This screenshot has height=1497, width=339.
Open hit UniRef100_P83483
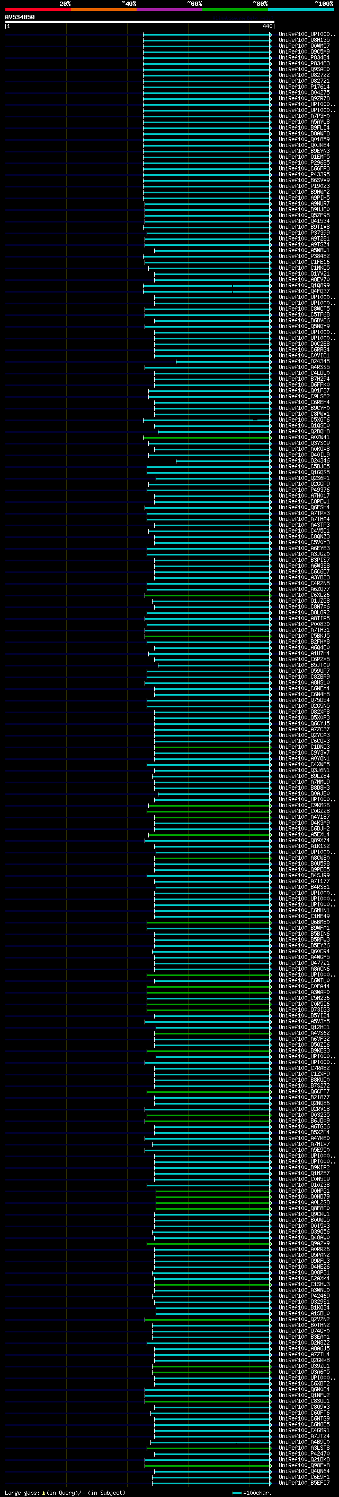tap(304, 63)
